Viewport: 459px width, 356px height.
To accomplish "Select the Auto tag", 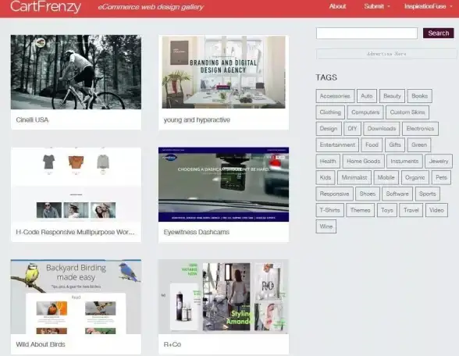I will [367, 96].
